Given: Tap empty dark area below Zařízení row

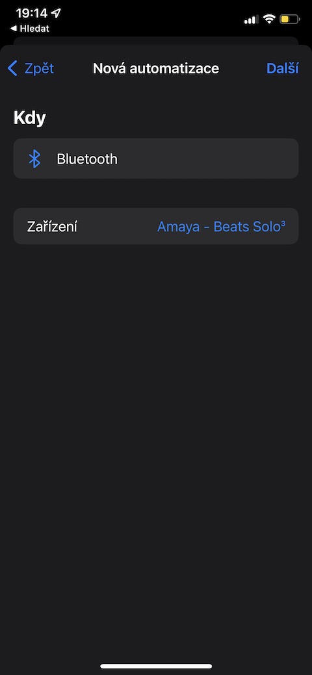Looking at the screenshot, I should click(156, 431).
